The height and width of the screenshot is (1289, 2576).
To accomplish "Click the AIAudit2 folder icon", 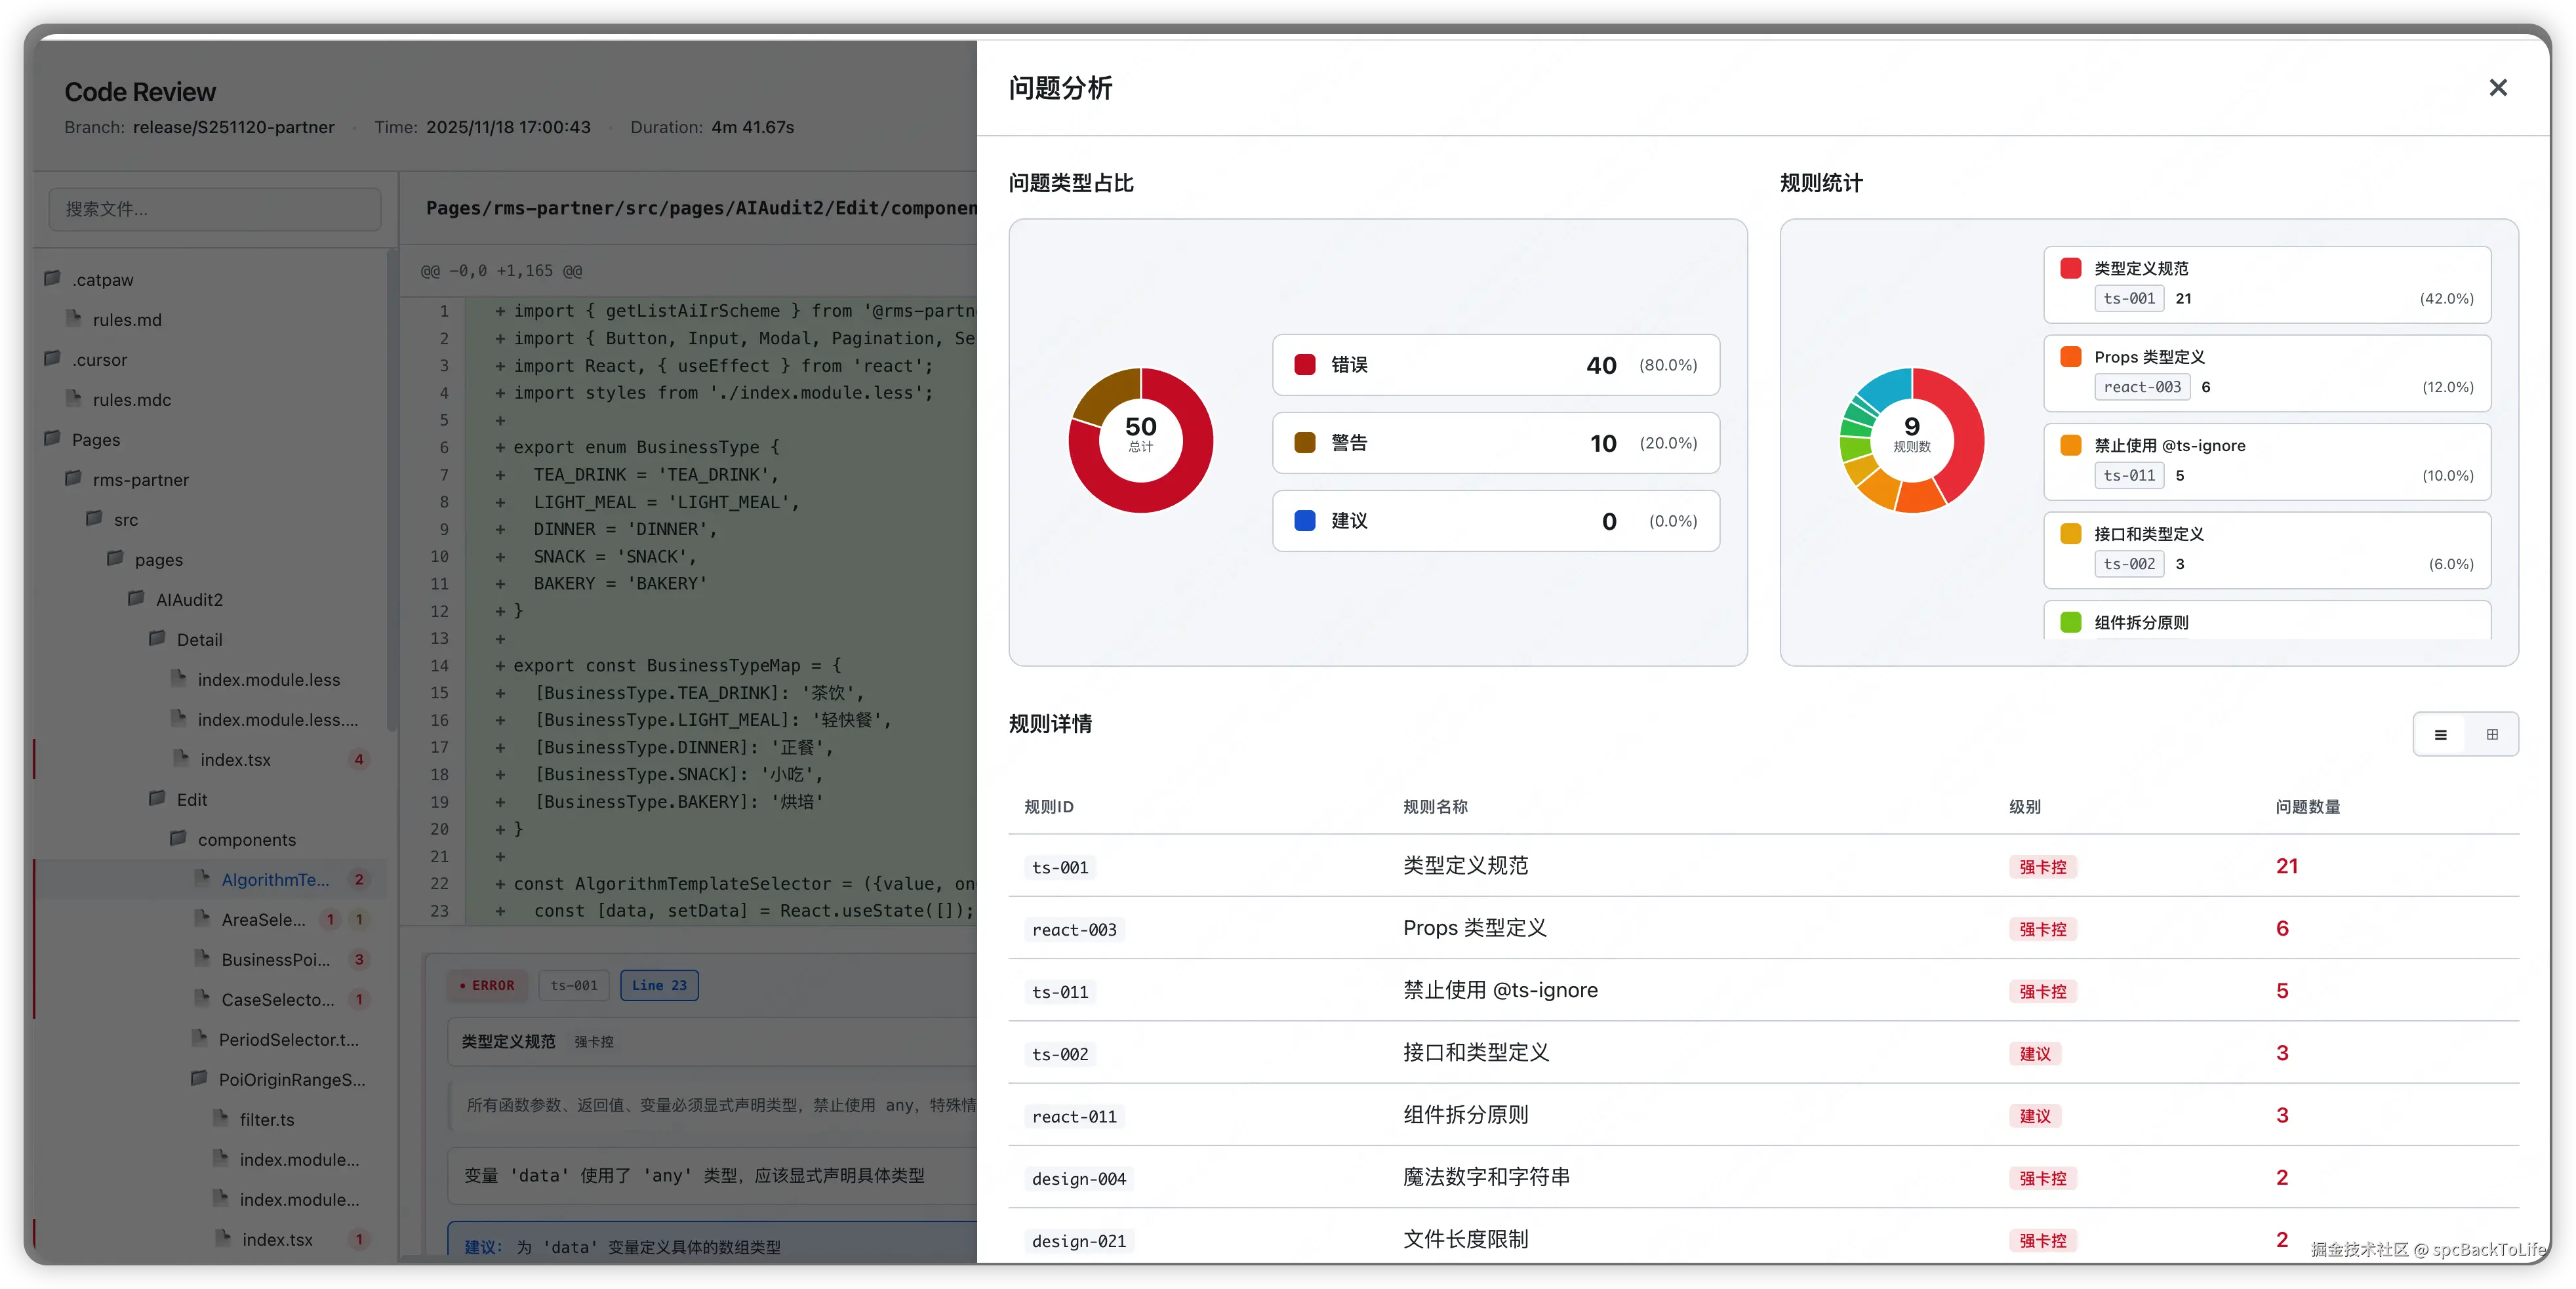I will [136, 599].
